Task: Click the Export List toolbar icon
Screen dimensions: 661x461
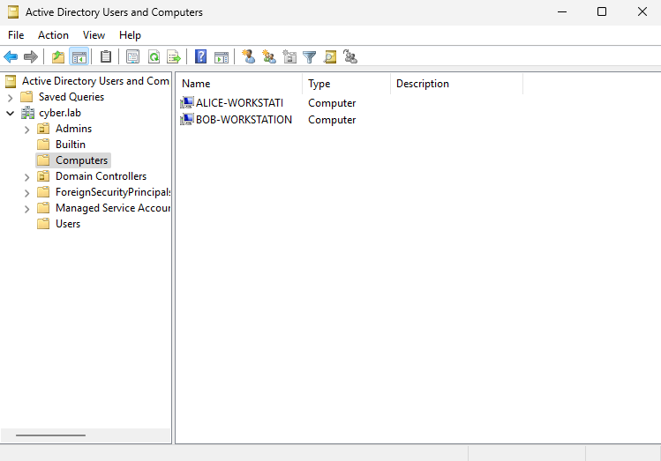Action: pyautogui.click(x=174, y=57)
